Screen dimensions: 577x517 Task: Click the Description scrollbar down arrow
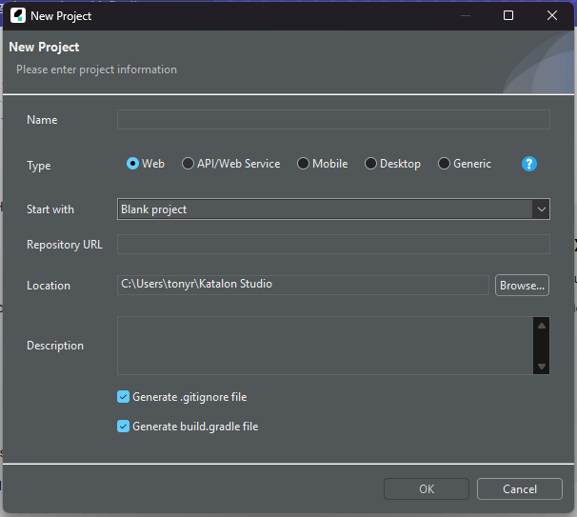point(542,367)
